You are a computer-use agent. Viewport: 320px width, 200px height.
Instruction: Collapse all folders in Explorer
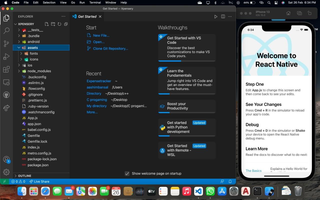pos(66,24)
